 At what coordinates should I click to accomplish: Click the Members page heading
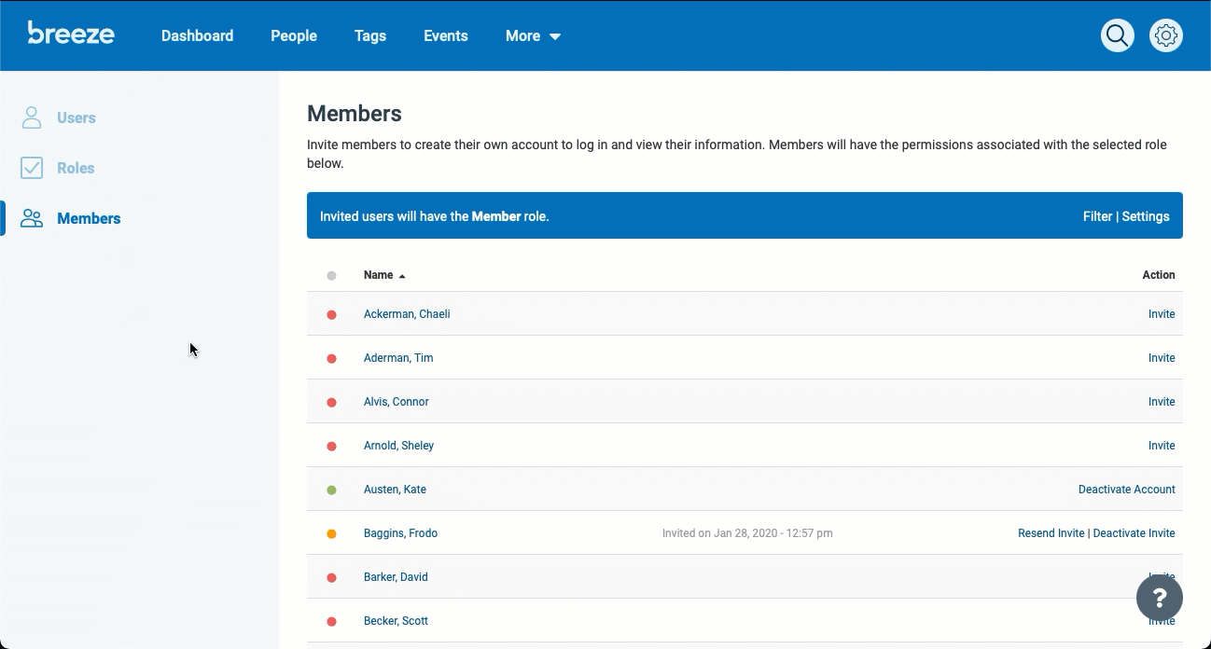[x=355, y=114]
